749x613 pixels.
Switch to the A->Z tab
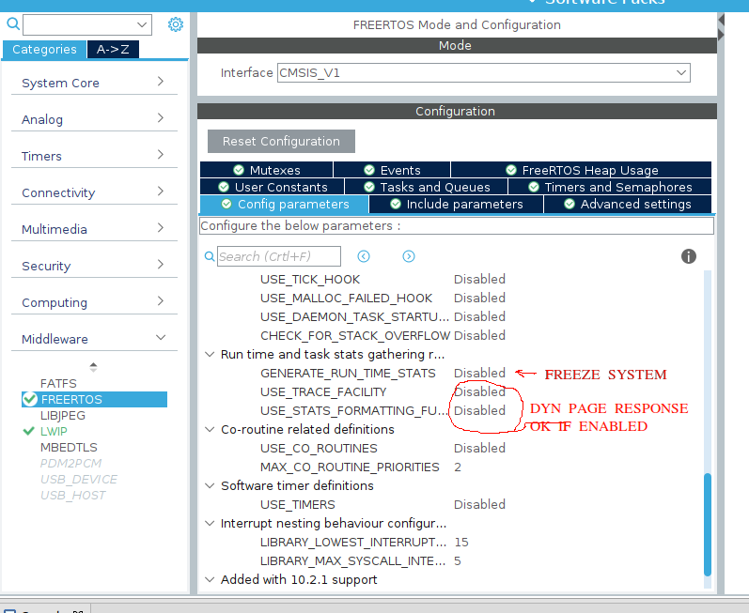click(113, 50)
